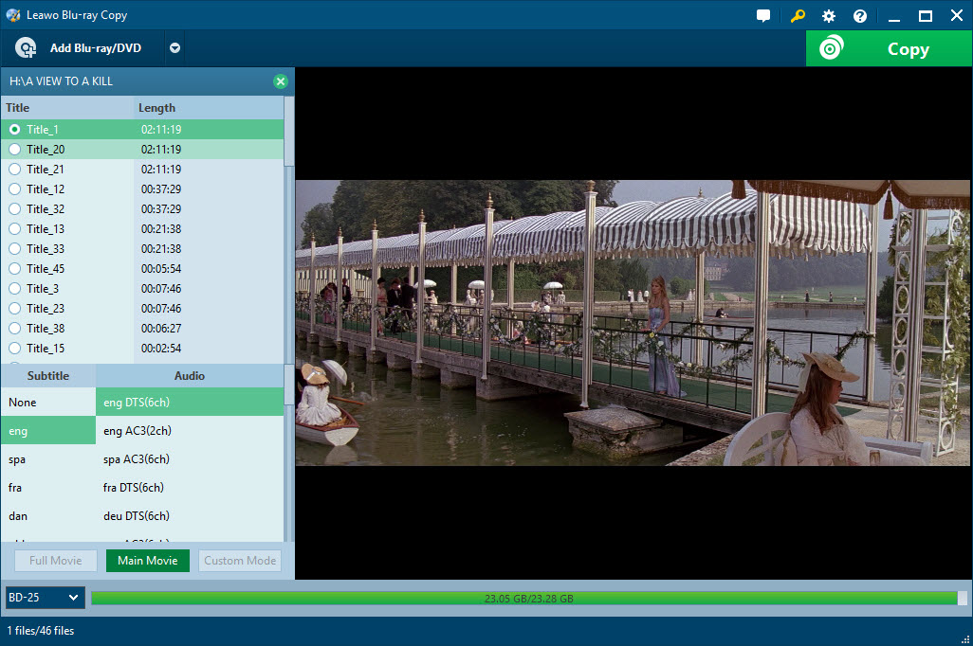Click the Main Movie button

click(147, 560)
